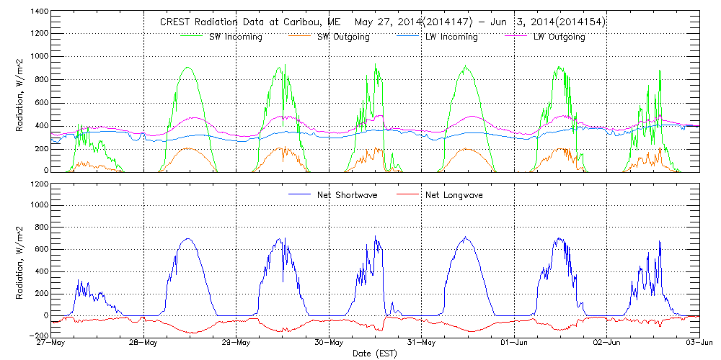Click the LW Outgoing legend label
The height and width of the screenshot is (360, 721).
point(559,37)
